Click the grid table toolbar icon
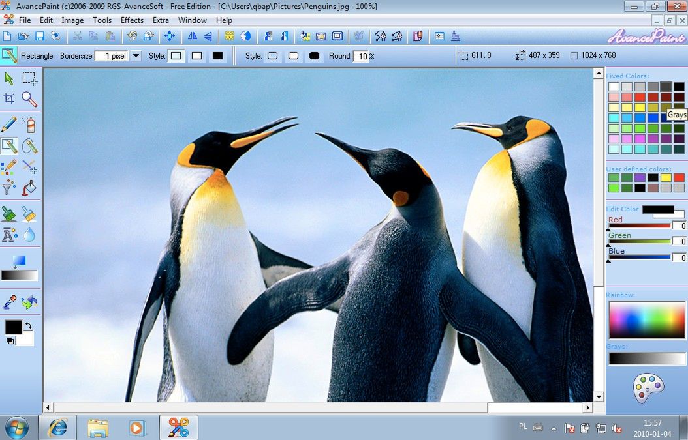Screen dimensions: 688x440 [x=440, y=37]
